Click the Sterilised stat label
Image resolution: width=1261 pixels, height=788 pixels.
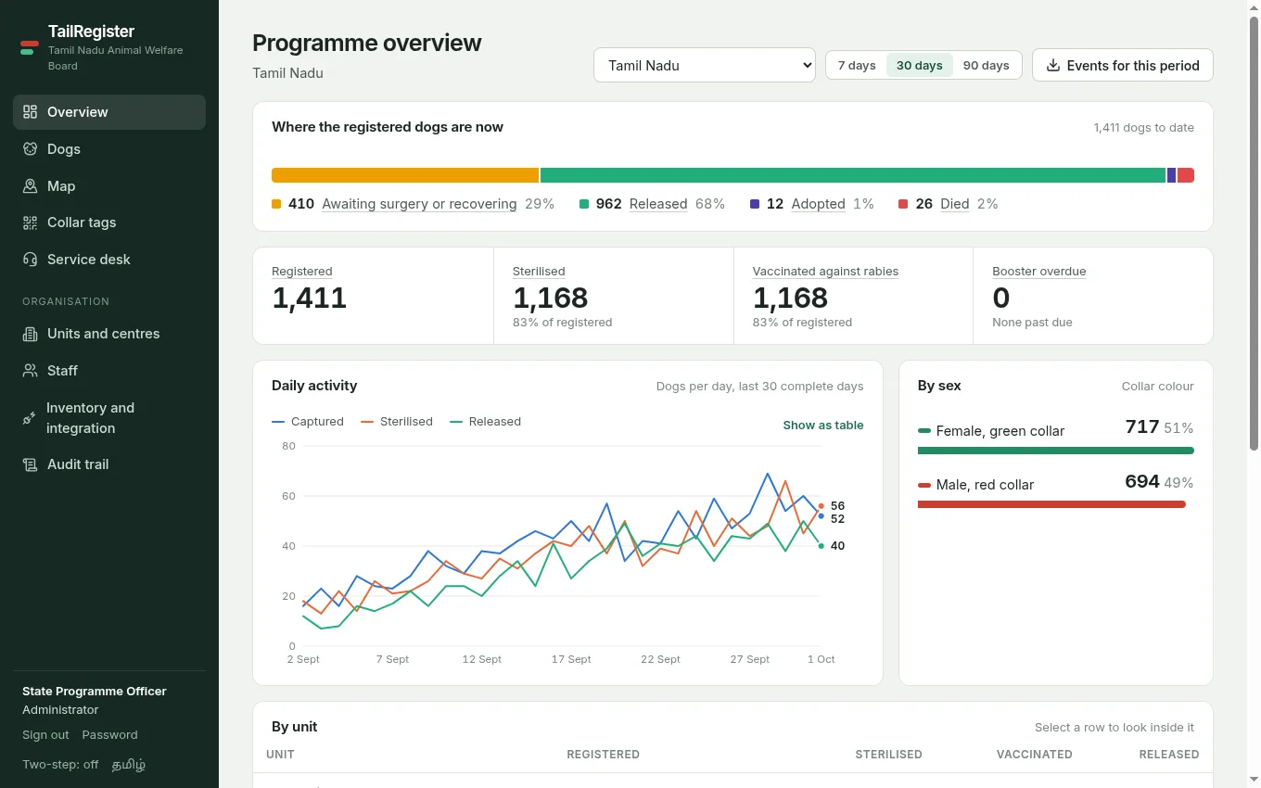(539, 272)
